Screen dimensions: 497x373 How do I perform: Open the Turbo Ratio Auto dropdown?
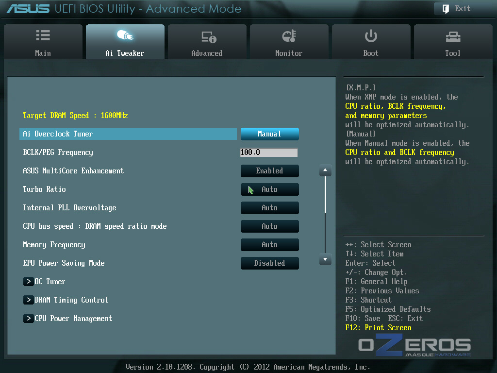tap(269, 189)
